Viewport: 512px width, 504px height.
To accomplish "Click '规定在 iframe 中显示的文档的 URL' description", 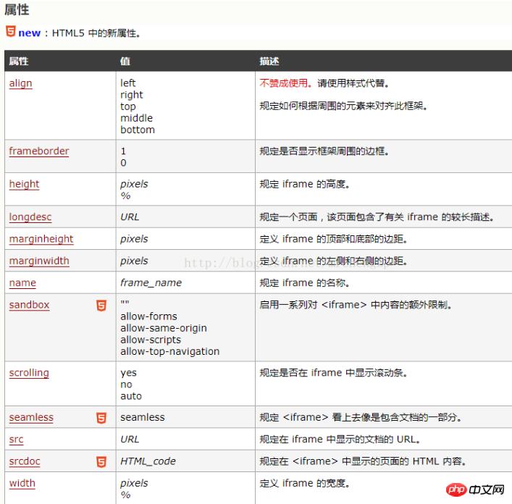I will (340, 440).
